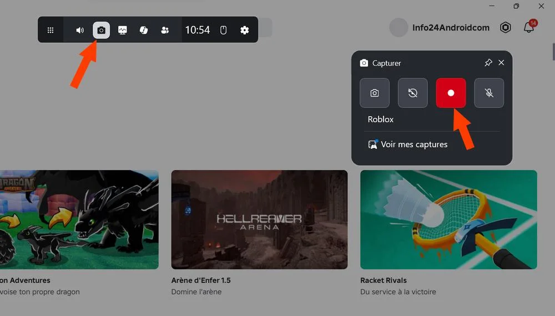Toggle the Capture widget camera icon

point(101,30)
